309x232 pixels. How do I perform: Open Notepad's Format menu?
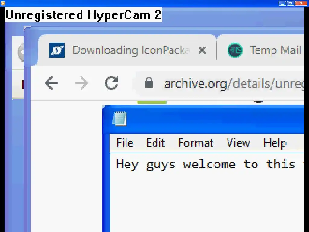pyautogui.click(x=196, y=143)
